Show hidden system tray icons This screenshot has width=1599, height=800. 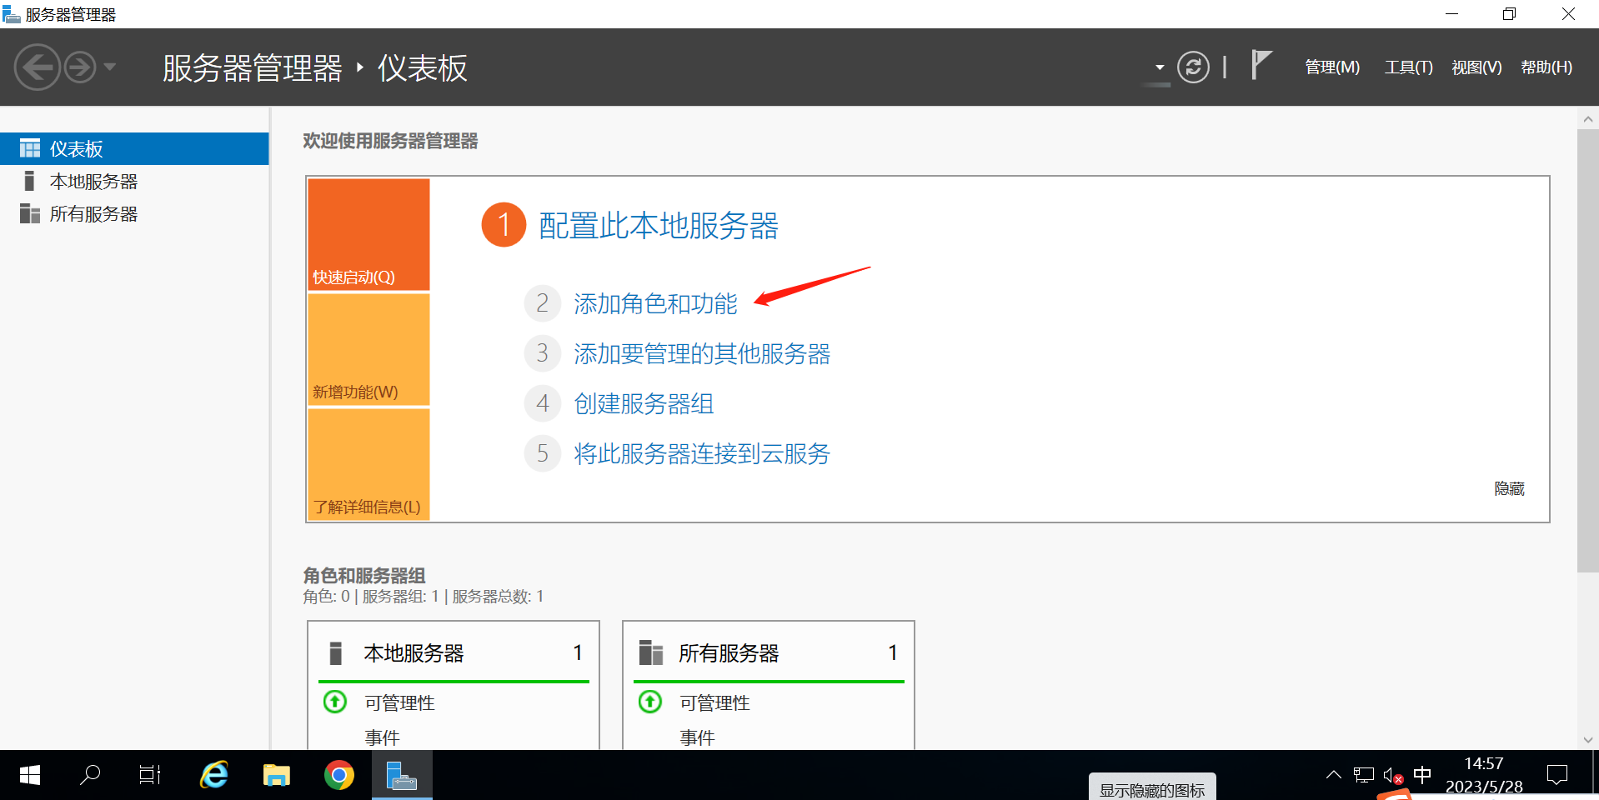coord(1333,775)
